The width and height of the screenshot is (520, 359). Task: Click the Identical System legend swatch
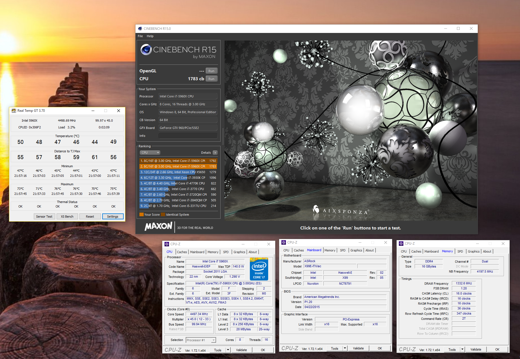[x=163, y=215]
